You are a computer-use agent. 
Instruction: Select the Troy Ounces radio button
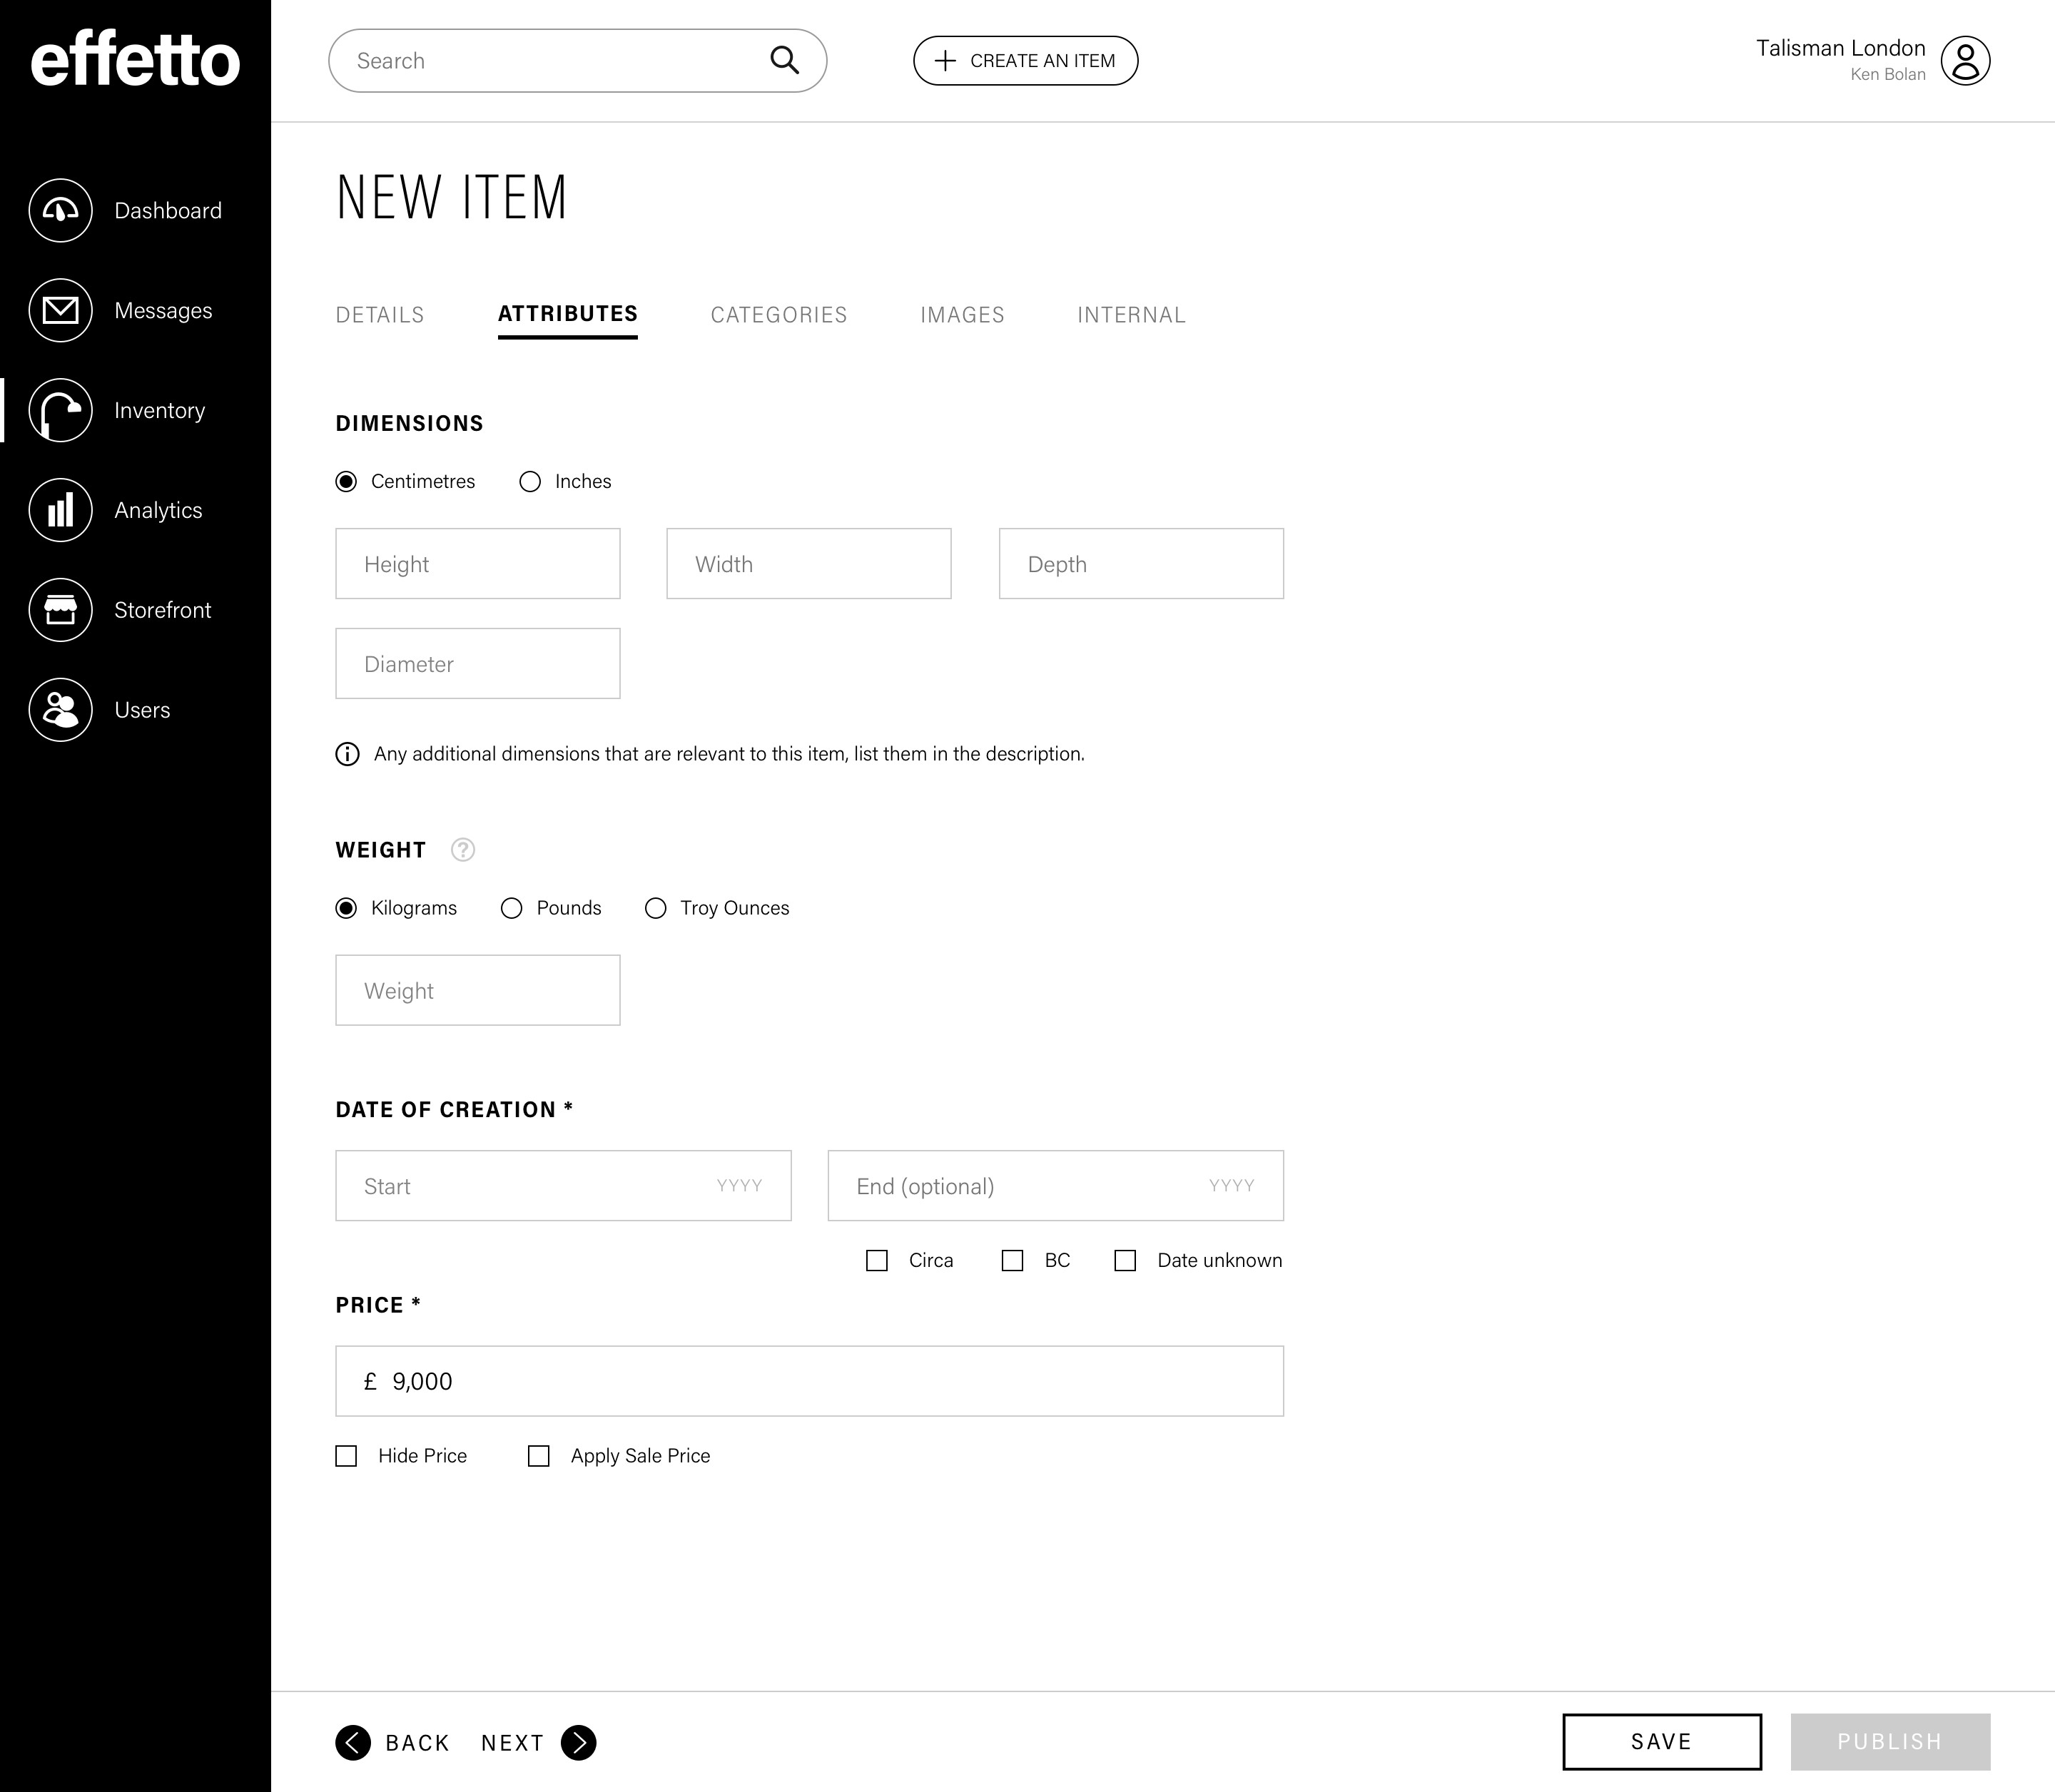656,908
